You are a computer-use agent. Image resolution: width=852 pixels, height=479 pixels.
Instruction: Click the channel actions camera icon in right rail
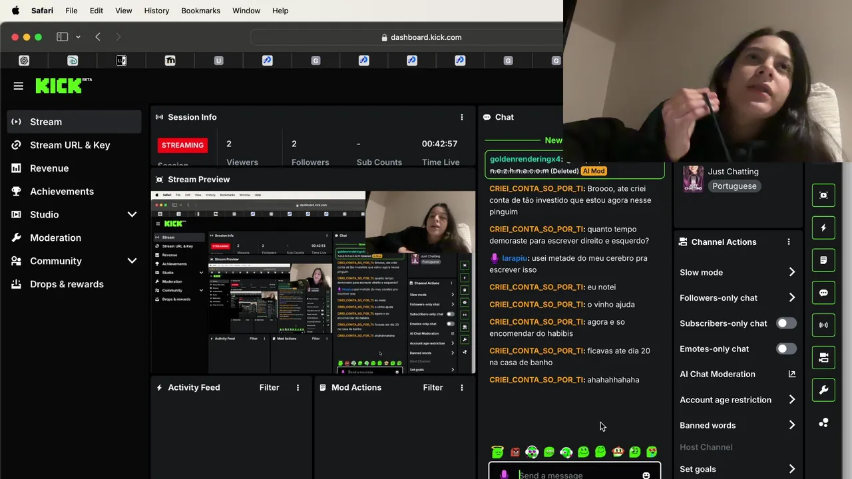(823, 357)
